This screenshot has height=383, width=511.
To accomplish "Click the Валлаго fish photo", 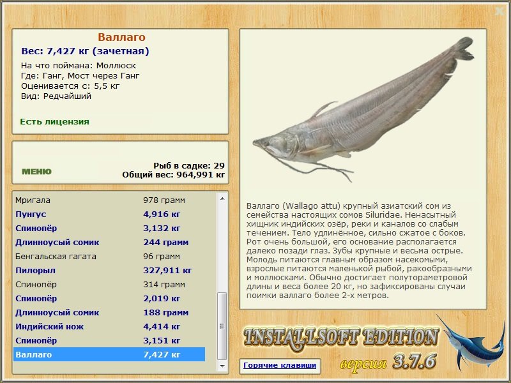I will tap(363, 109).
